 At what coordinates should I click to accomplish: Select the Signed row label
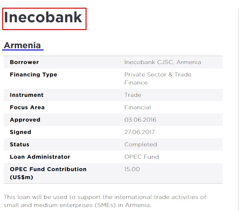point(20,132)
